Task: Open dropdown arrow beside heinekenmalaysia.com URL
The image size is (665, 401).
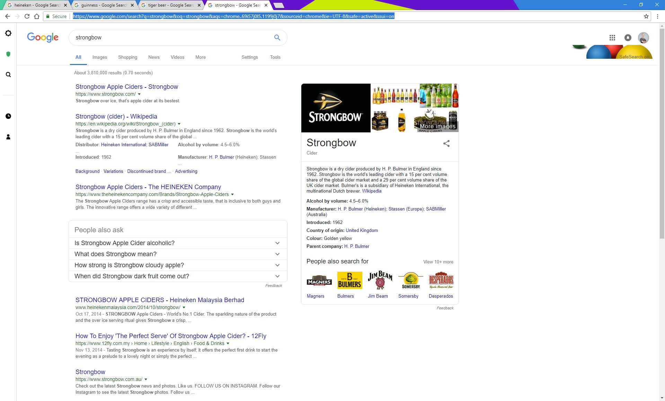Action: click(x=184, y=307)
